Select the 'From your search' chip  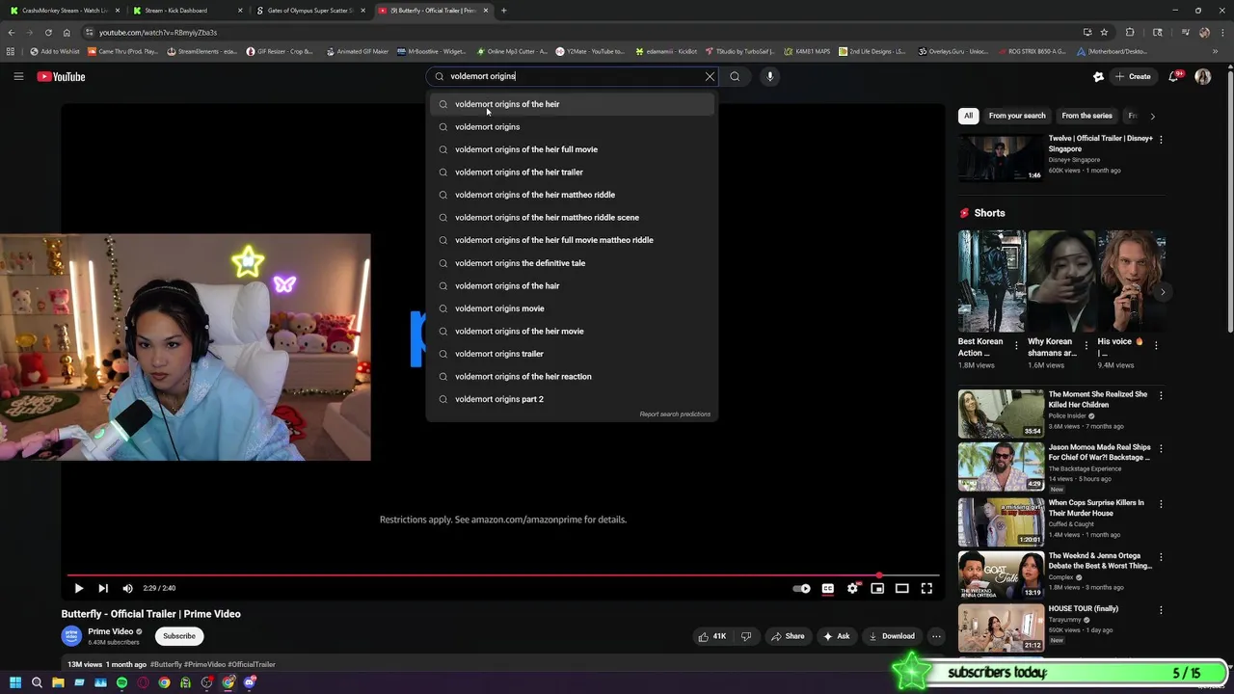(x=1017, y=116)
